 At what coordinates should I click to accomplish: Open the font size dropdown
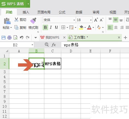[91, 20]
